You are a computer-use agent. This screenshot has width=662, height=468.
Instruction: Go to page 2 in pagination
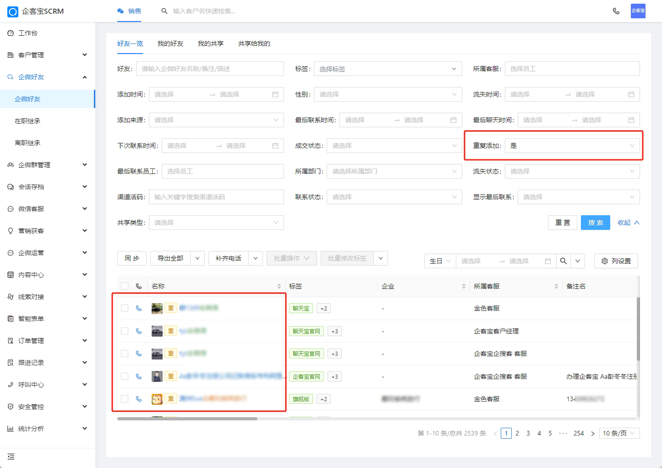tap(517, 433)
